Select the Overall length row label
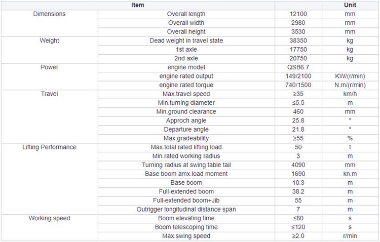380x242 pixels. coord(186,14)
